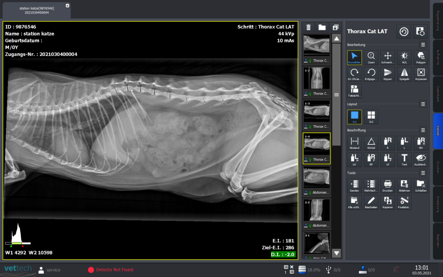Open the Datenbank side tab

click(x=438, y=94)
